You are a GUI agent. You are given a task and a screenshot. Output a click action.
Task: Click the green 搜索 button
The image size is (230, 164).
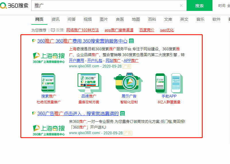click(199, 5)
